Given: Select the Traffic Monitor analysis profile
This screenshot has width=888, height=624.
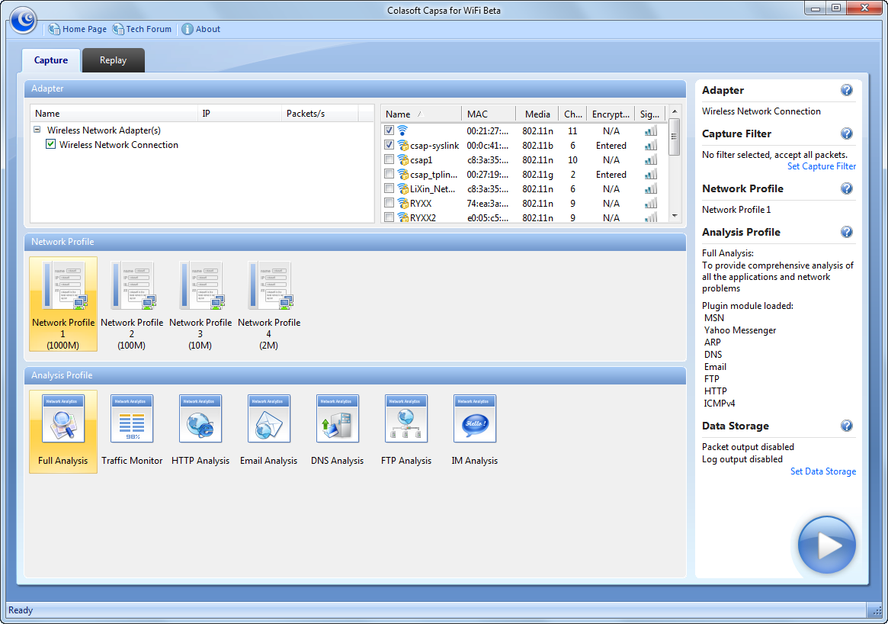Looking at the screenshot, I should click(x=131, y=431).
